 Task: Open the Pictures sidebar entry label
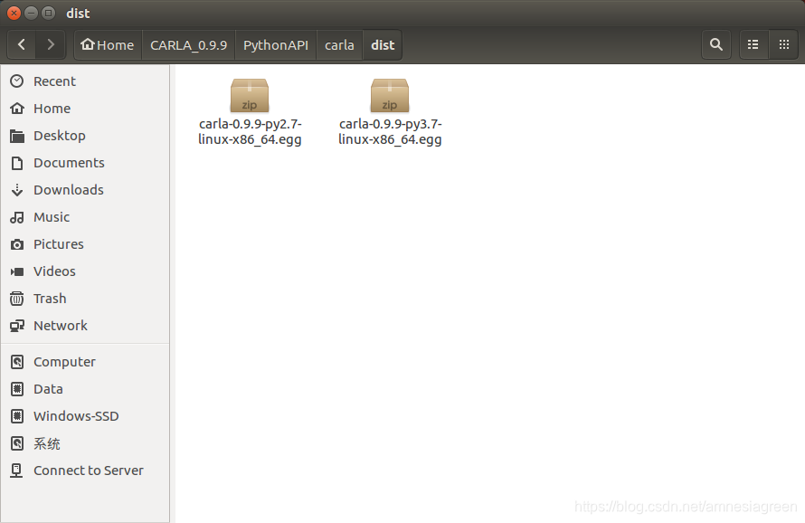(59, 244)
